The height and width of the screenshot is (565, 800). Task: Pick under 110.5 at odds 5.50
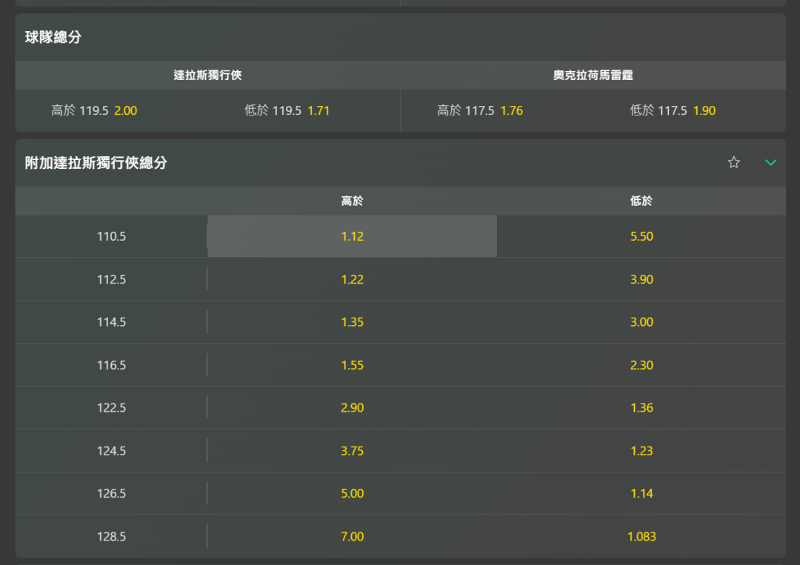coord(641,236)
